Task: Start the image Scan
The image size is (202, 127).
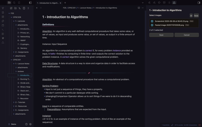Action: 161,35
